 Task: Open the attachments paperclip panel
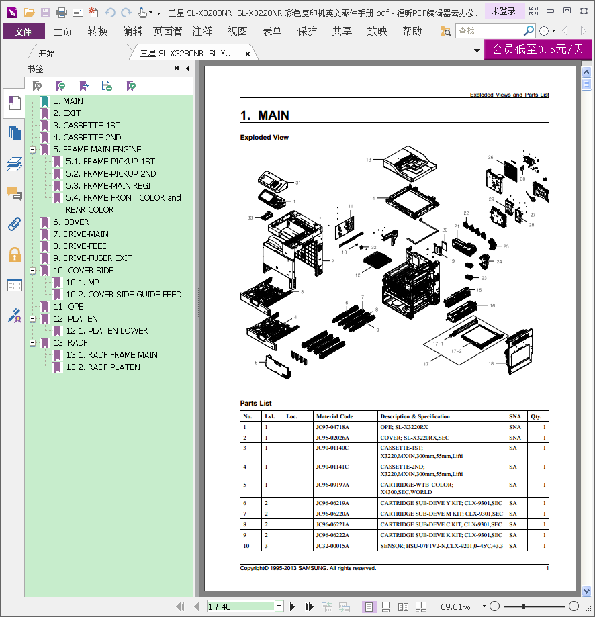15,224
